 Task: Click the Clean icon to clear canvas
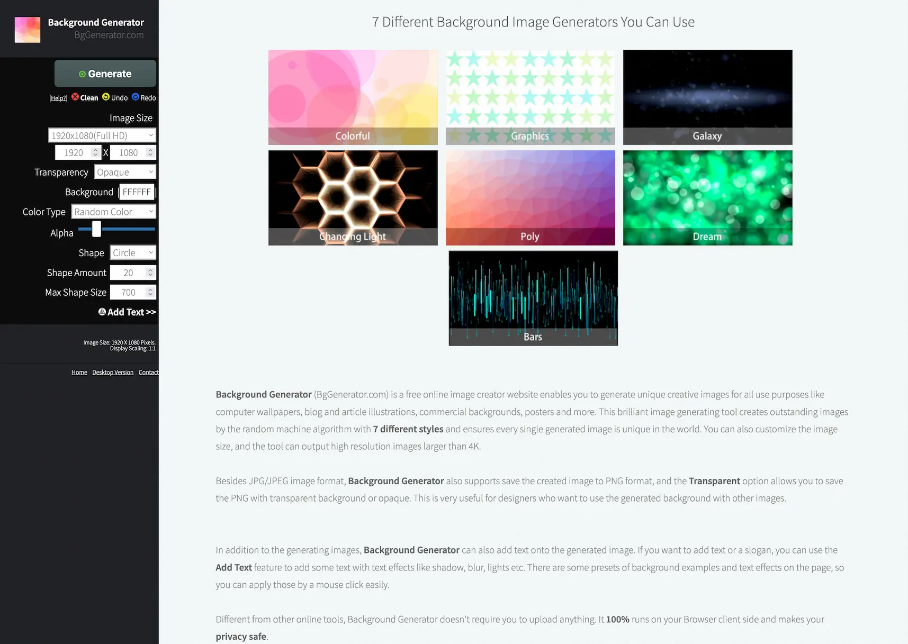point(75,97)
